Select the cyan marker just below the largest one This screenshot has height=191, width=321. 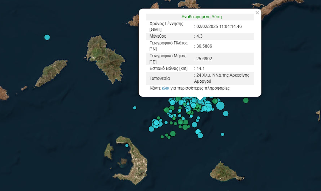(226, 114)
